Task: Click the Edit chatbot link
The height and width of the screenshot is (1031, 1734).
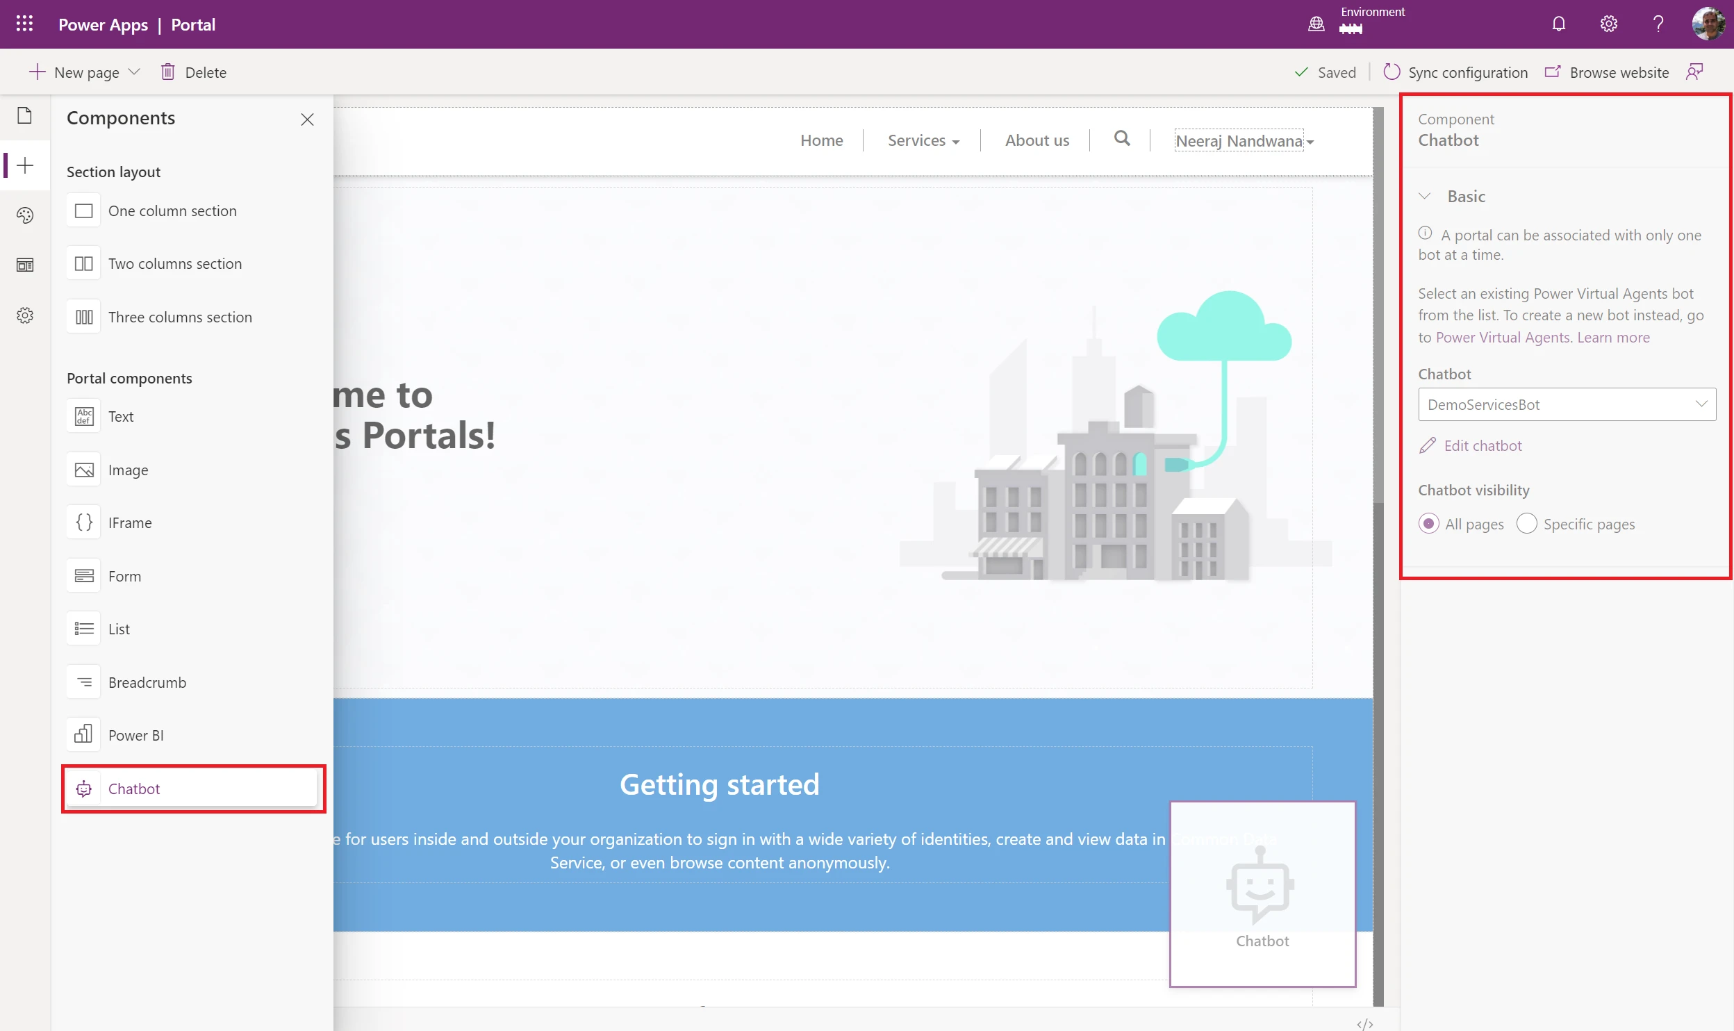Action: 1482,446
